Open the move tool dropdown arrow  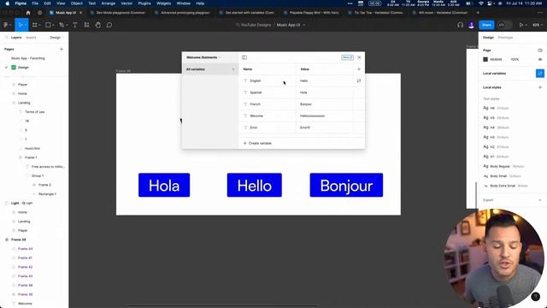pos(25,25)
